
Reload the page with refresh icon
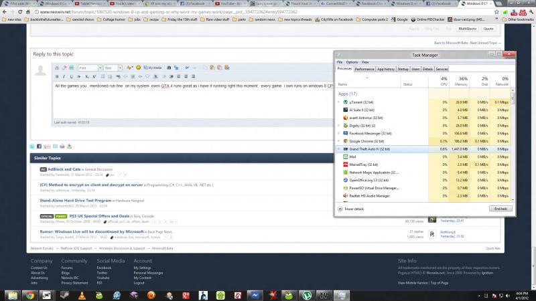pyautogui.click(x=20, y=12)
